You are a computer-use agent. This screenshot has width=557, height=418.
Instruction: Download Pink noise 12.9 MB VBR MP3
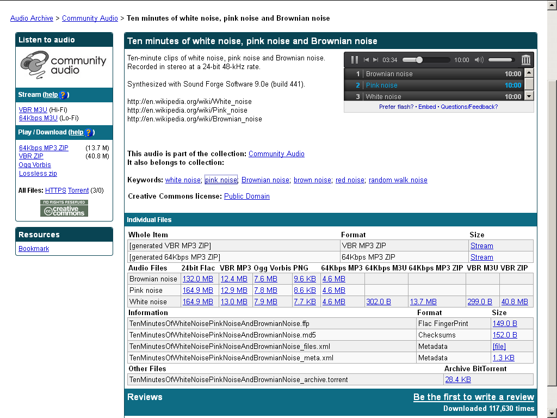point(234,291)
